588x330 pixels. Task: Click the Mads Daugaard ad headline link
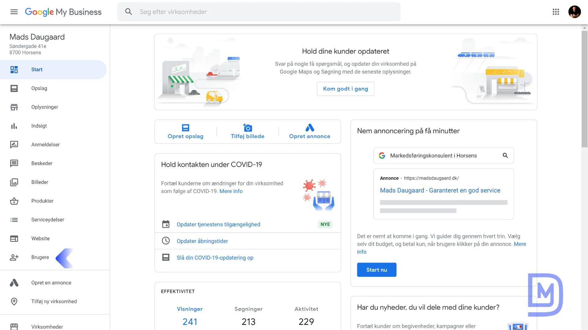(440, 190)
